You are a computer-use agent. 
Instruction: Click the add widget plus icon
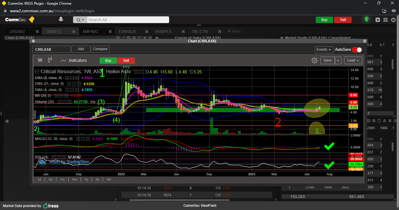378,20
